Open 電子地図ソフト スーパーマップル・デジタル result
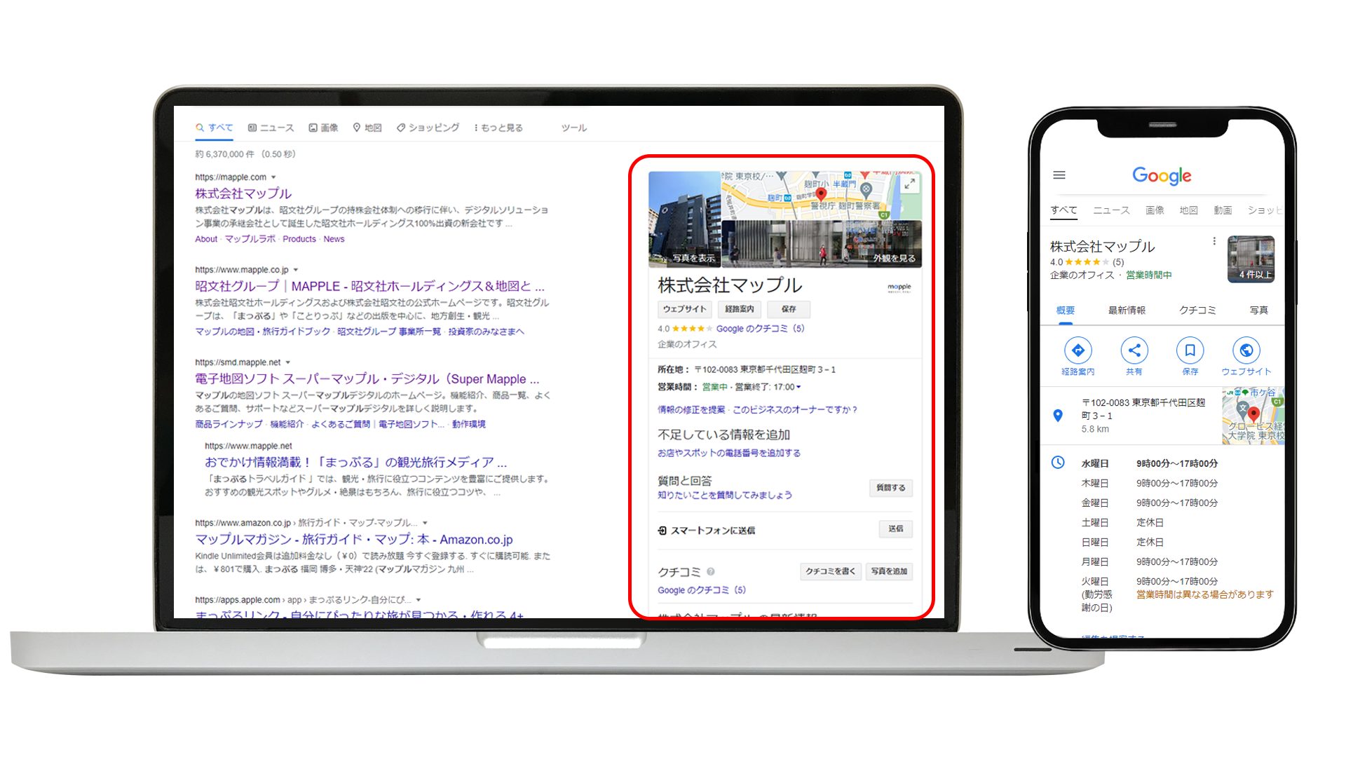The height and width of the screenshot is (757, 1346). (x=367, y=378)
